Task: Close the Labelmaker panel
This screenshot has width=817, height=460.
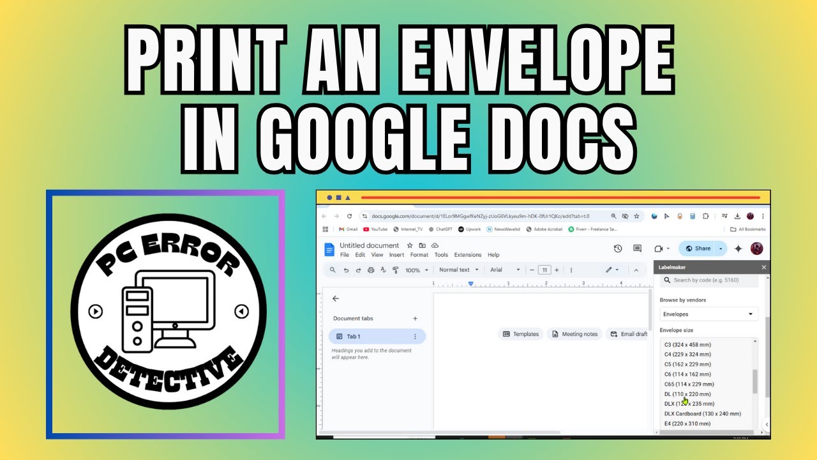Action: (x=763, y=268)
